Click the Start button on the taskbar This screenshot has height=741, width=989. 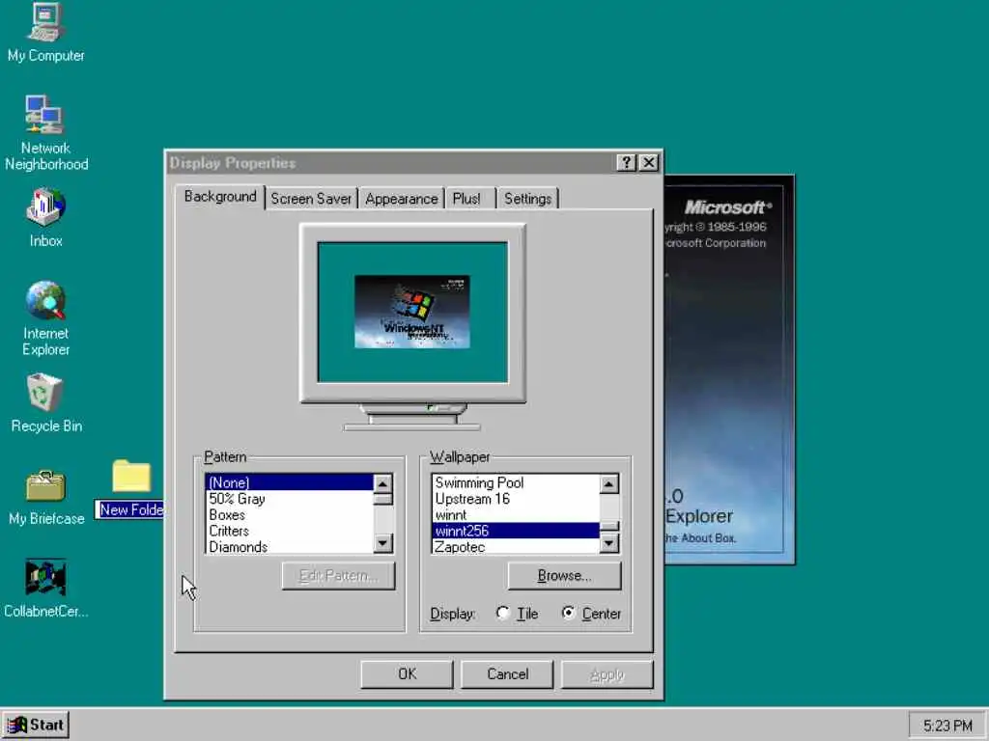pyautogui.click(x=36, y=726)
